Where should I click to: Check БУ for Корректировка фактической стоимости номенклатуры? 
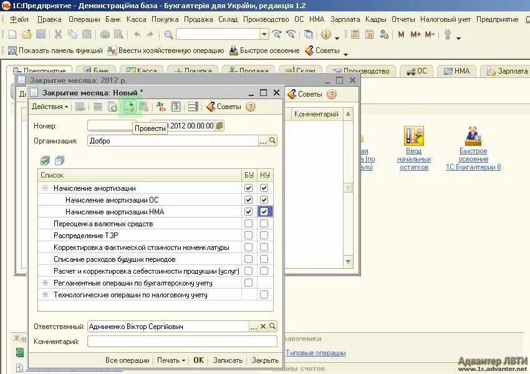coord(248,247)
